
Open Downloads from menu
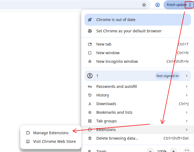pos(138,104)
